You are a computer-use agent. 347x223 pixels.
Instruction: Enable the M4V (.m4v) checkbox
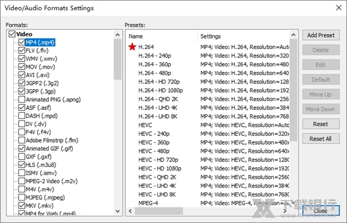click(x=22, y=189)
